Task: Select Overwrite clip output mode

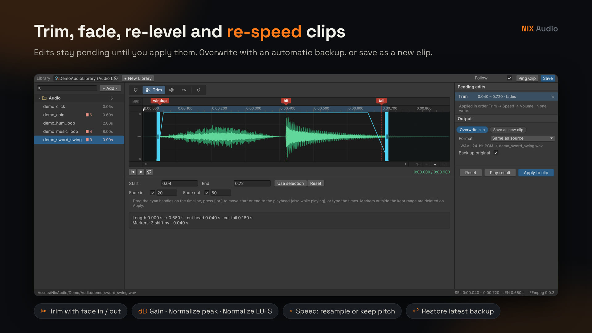Action: [472, 130]
